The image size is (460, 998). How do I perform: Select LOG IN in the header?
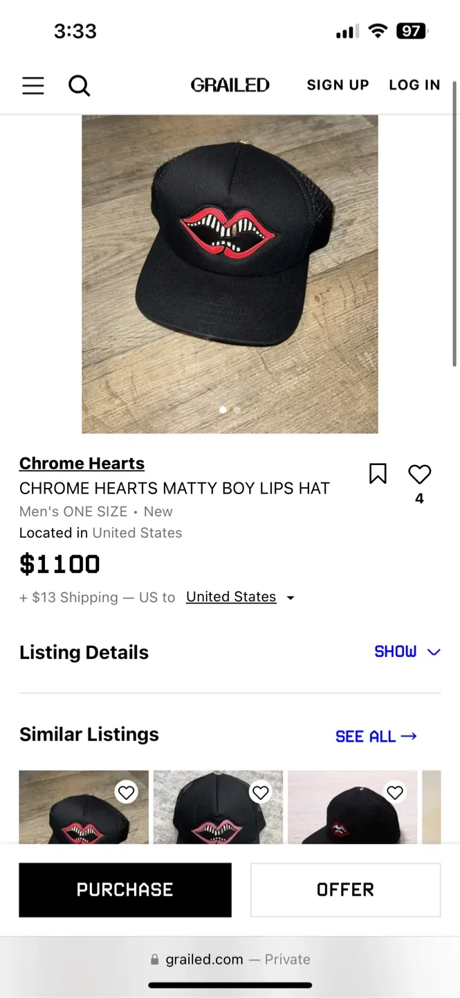tap(414, 85)
